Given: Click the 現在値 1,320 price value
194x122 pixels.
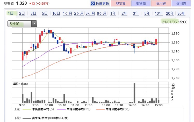Looking at the screenshot, I should [21, 3].
